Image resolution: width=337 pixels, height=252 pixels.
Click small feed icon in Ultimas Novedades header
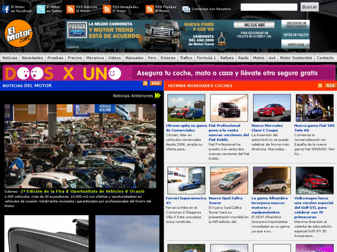[320, 86]
